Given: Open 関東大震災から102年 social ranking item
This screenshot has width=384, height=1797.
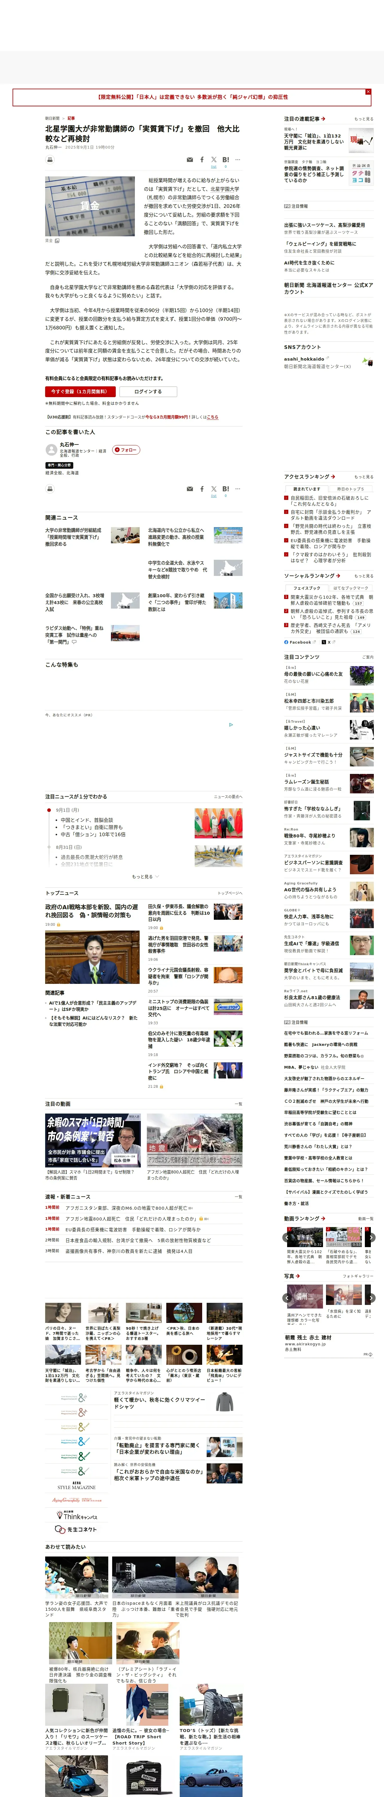Looking at the screenshot, I should point(332,600).
